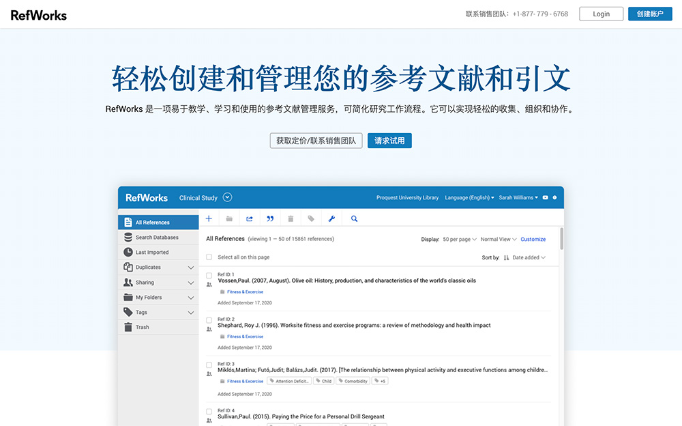The height and width of the screenshot is (426, 682).
Task: Open the Normal View dropdown
Action: click(x=499, y=239)
